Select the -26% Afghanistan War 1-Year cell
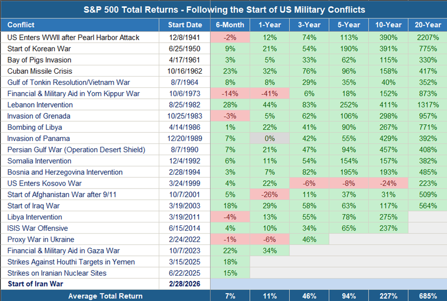 [269, 194]
